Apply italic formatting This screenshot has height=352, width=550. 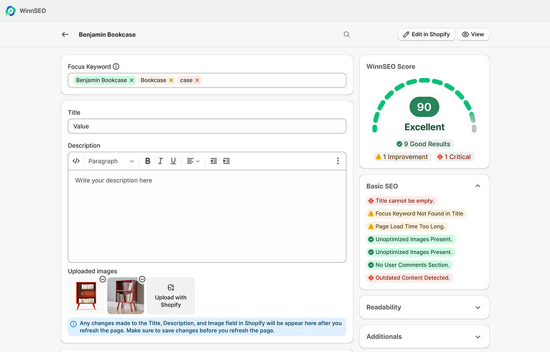pyautogui.click(x=160, y=161)
